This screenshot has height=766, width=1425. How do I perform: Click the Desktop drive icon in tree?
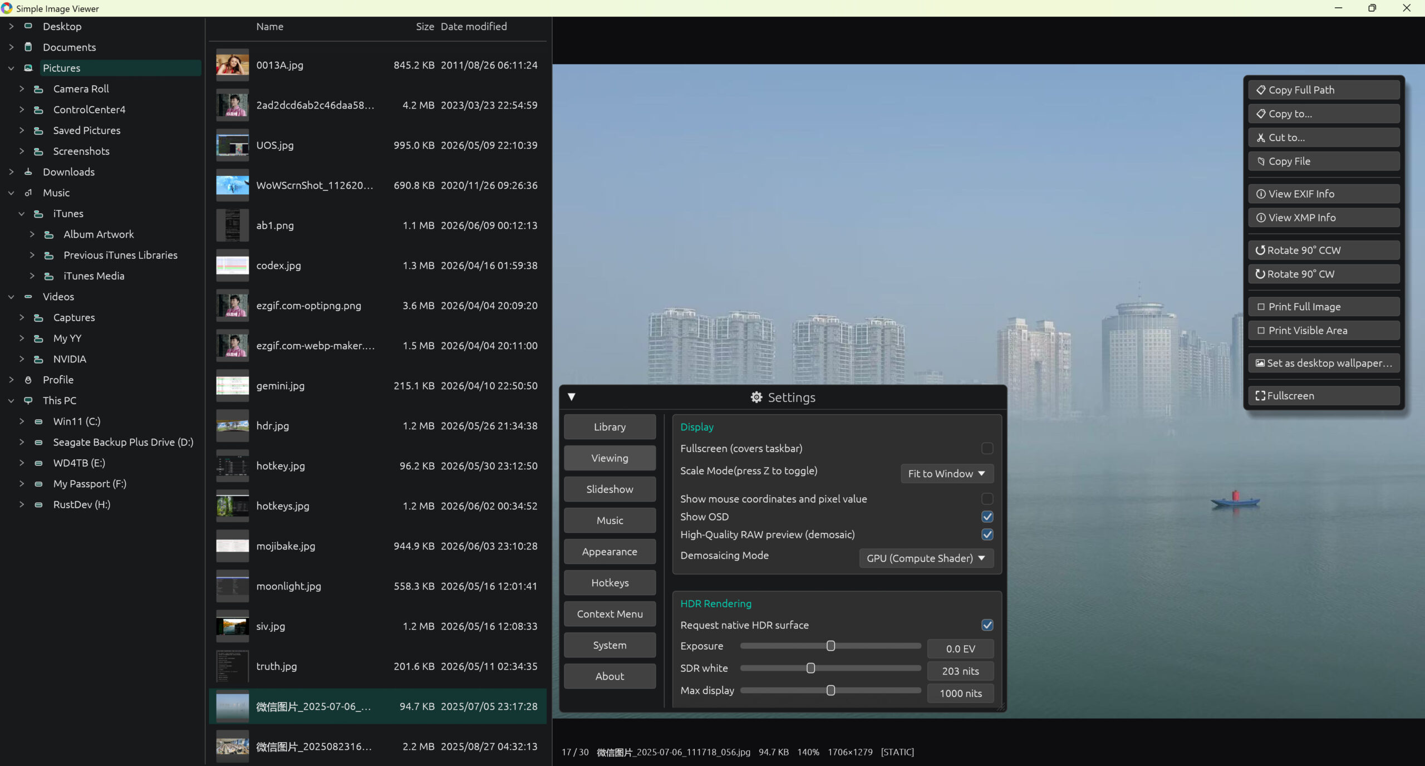click(28, 26)
